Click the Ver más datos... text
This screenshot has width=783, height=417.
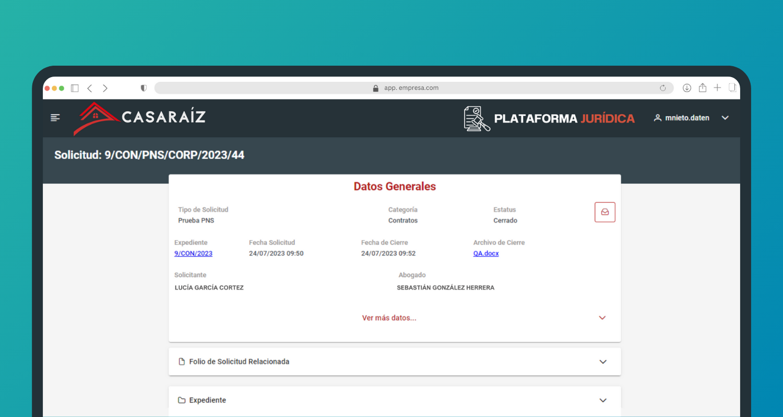tap(389, 318)
